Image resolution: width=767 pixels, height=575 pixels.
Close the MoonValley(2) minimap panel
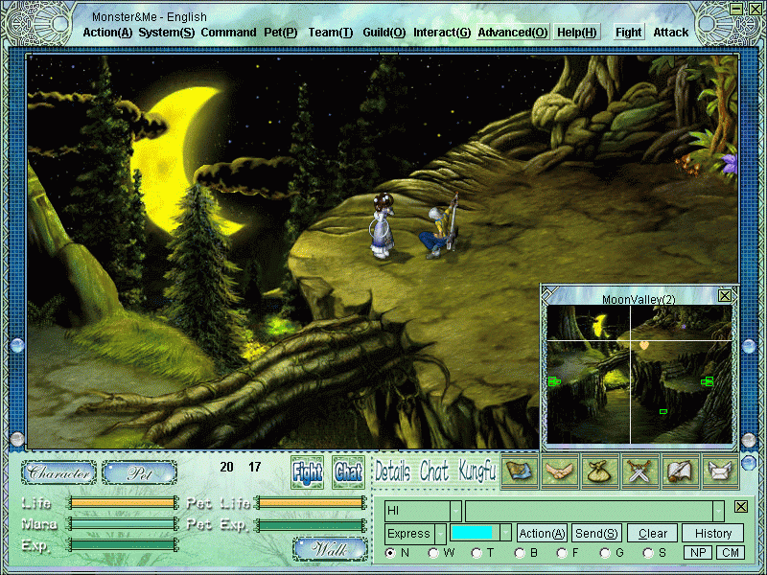coord(725,295)
